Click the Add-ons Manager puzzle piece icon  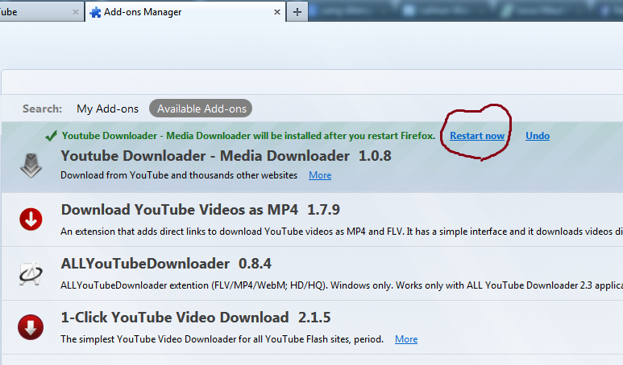coord(95,12)
